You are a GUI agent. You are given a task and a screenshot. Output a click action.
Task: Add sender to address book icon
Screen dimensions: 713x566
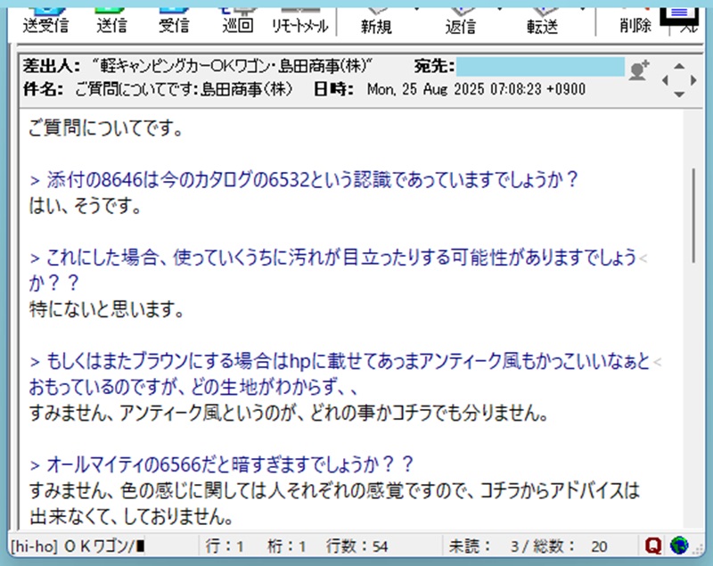click(639, 71)
